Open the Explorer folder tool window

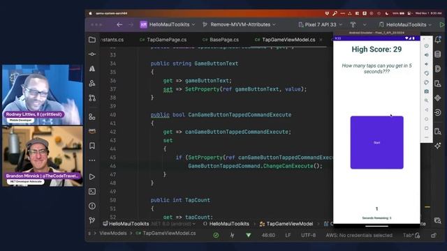click(x=92, y=40)
